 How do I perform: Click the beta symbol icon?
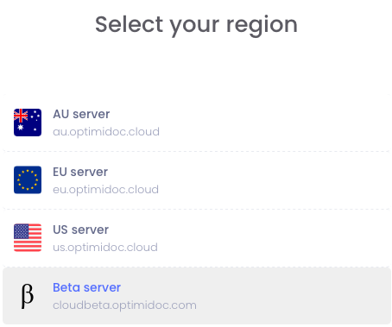click(28, 296)
